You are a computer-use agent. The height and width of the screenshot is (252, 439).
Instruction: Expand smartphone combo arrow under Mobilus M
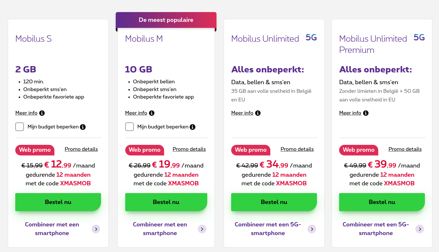202,229
